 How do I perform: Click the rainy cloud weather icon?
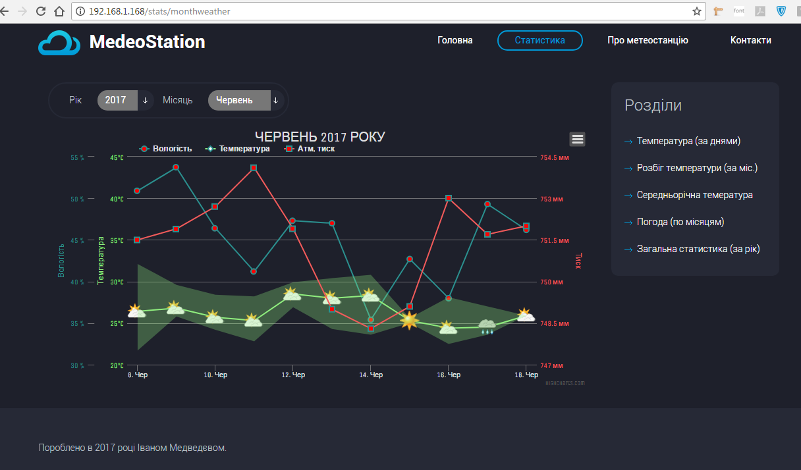[487, 326]
